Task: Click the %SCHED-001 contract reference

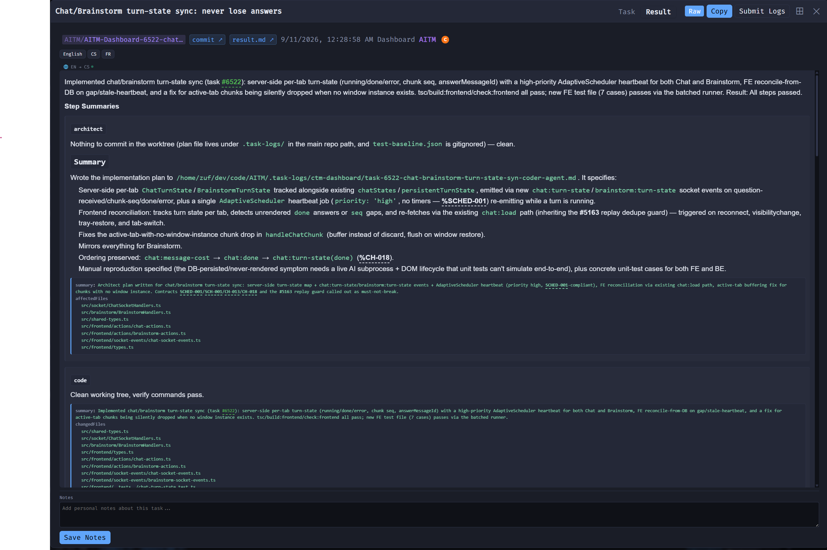Action: click(464, 201)
